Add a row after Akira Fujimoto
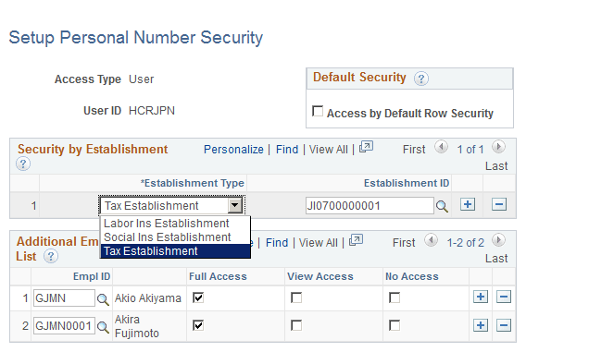The image size is (614, 352). coord(481,325)
